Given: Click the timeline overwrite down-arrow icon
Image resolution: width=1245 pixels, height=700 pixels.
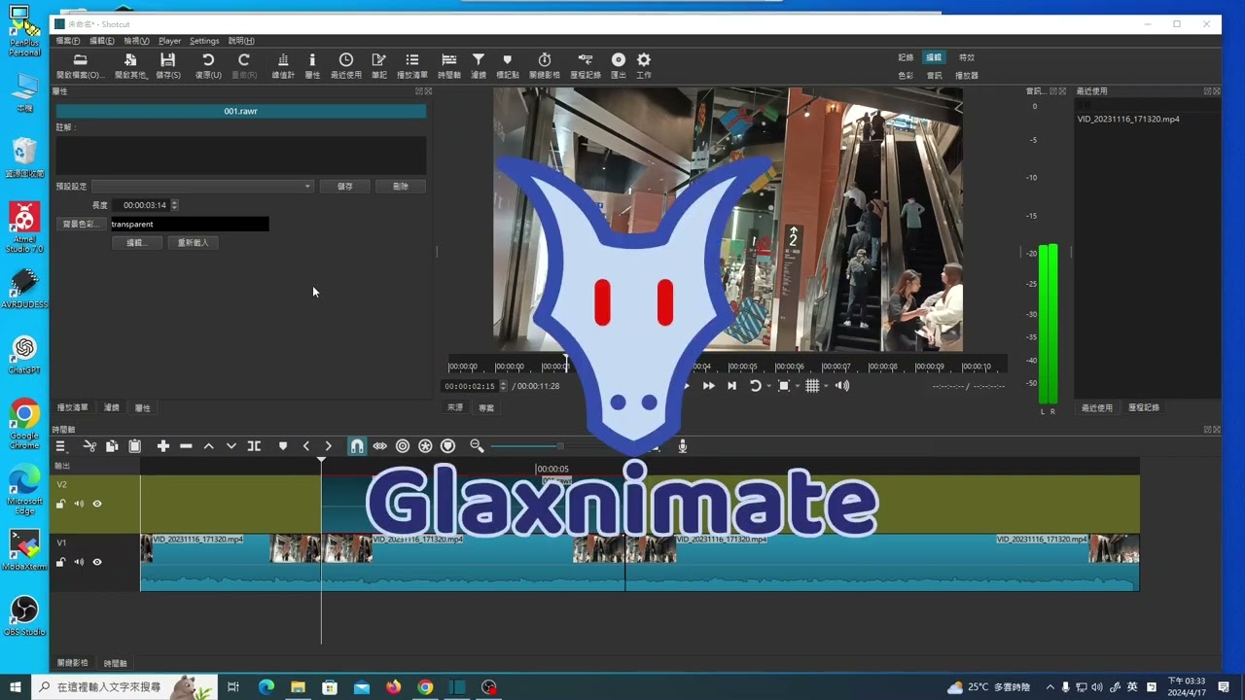Looking at the screenshot, I should pos(231,446).
